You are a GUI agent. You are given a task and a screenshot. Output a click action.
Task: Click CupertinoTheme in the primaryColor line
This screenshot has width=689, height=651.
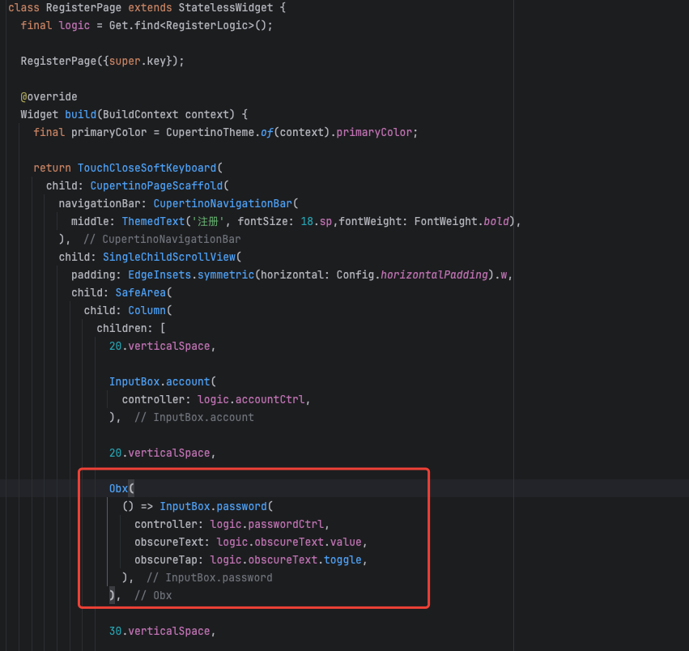point(210,132)
